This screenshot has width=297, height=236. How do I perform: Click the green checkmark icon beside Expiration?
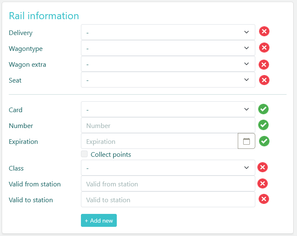(264, 141)
